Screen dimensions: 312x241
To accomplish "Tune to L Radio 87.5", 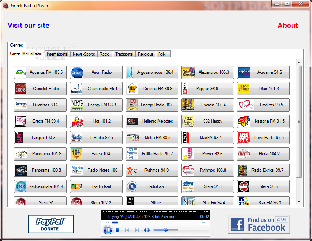I will 96,138.
